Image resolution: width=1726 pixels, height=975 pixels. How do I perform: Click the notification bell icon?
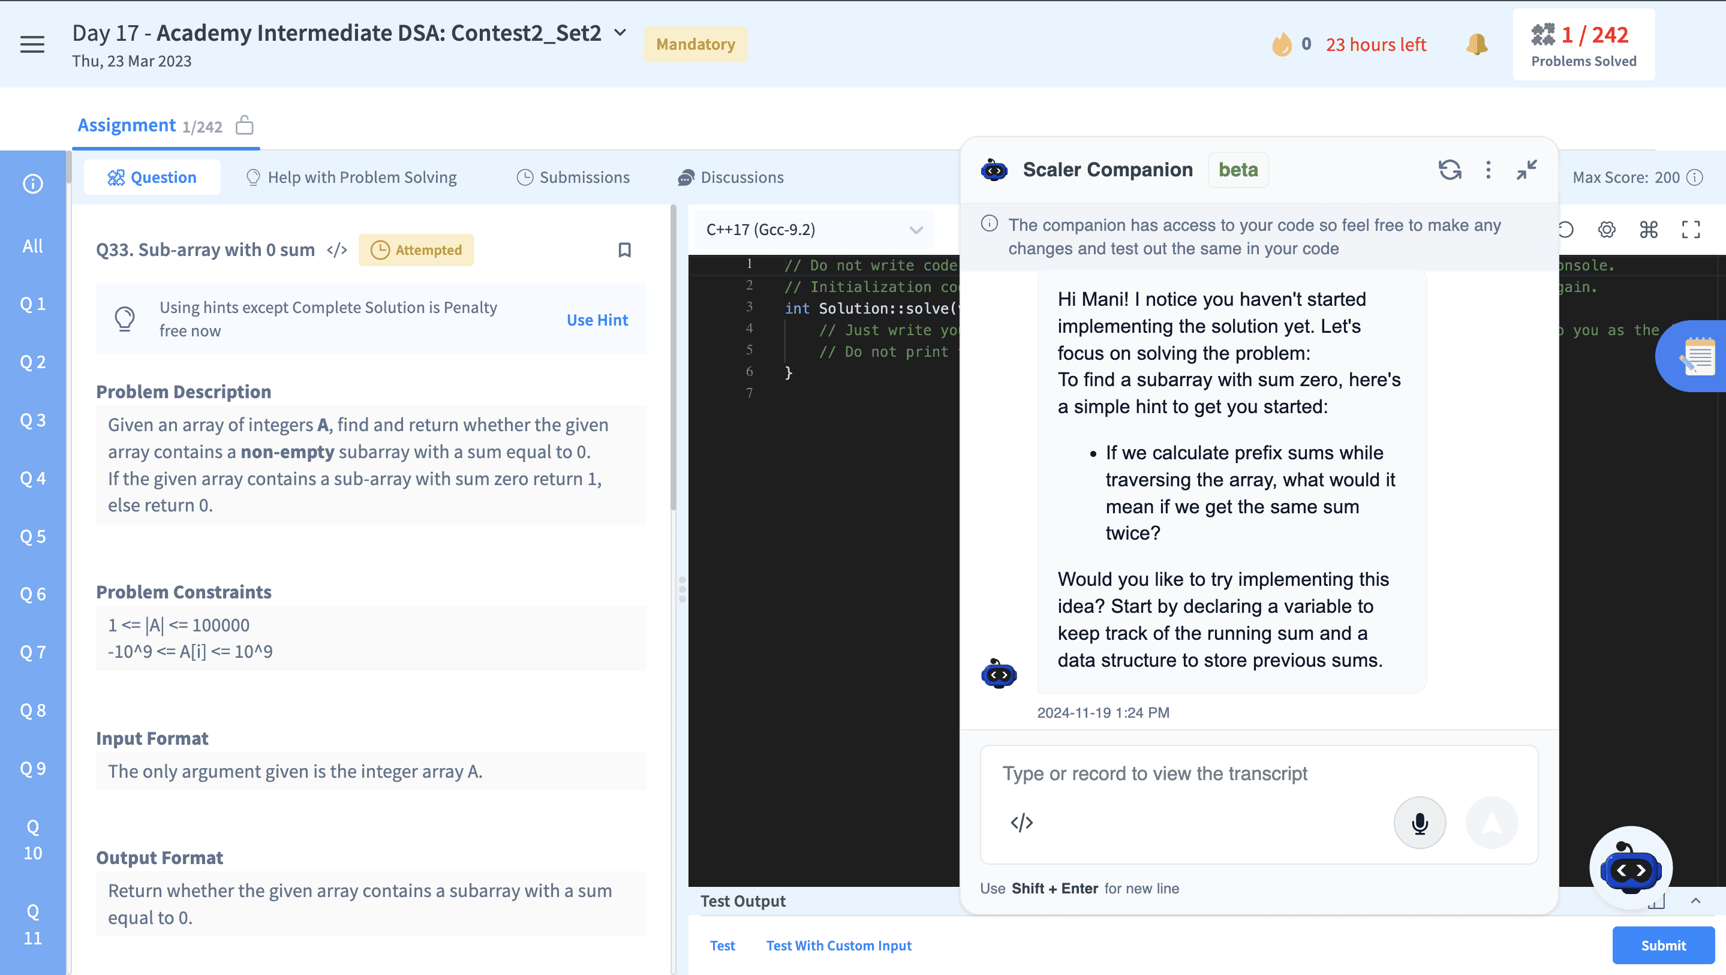tap(1476, 45)
